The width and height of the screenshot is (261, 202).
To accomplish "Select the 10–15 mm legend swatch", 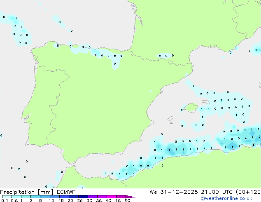I will (x=54, y=197).
